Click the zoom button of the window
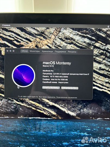The width and height of the screenshot is (110, 147). pos(14,51)
